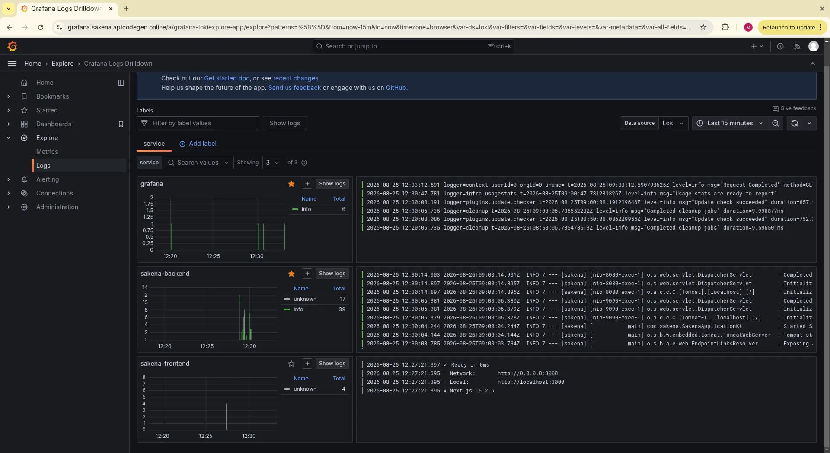Click the Grafana logo icon

(12, 46)
